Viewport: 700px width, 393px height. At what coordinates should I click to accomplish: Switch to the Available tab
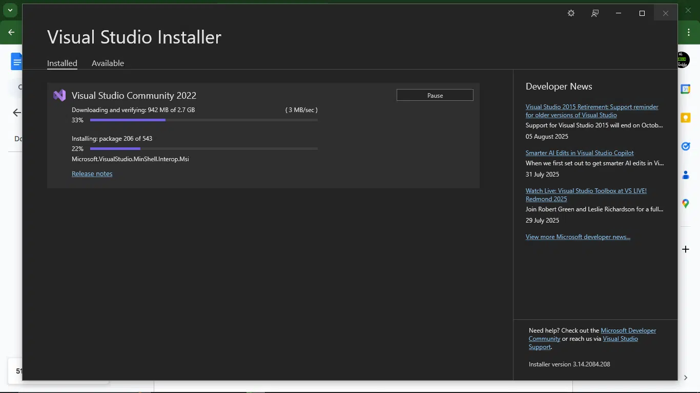pyautogui.click(x=108, y=63)
